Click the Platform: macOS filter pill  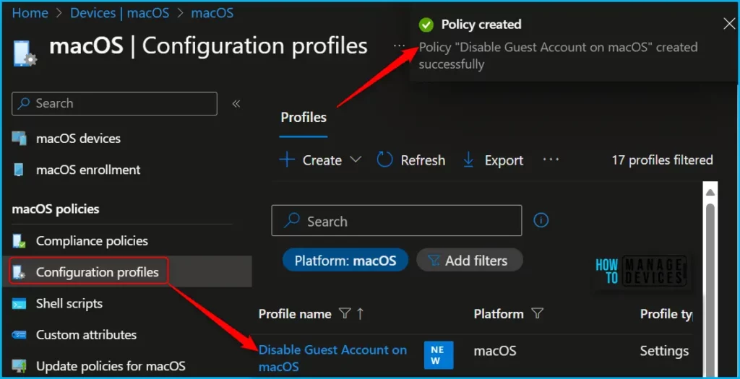tap(345, 260)
